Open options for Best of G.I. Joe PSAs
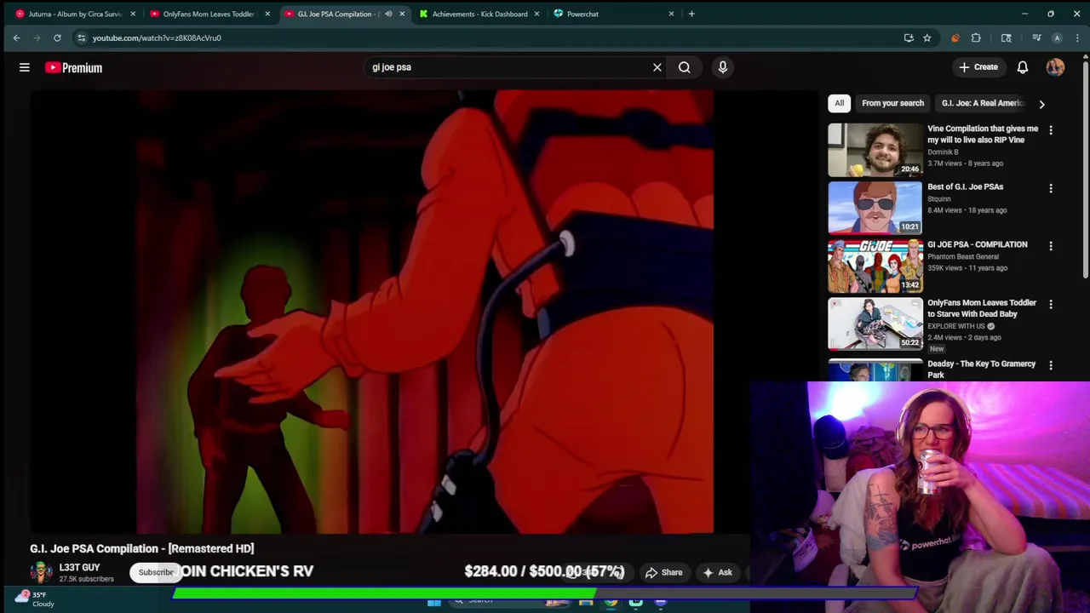 [x=1051, y=188]
